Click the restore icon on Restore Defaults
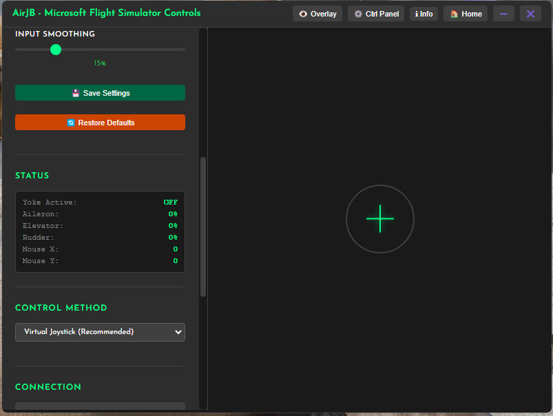 [x=71, y=122]
